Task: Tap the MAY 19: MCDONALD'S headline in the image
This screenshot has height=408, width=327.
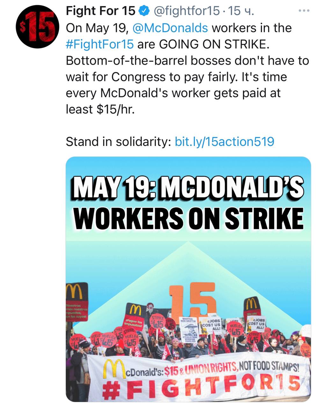Action: click(188, 187)
